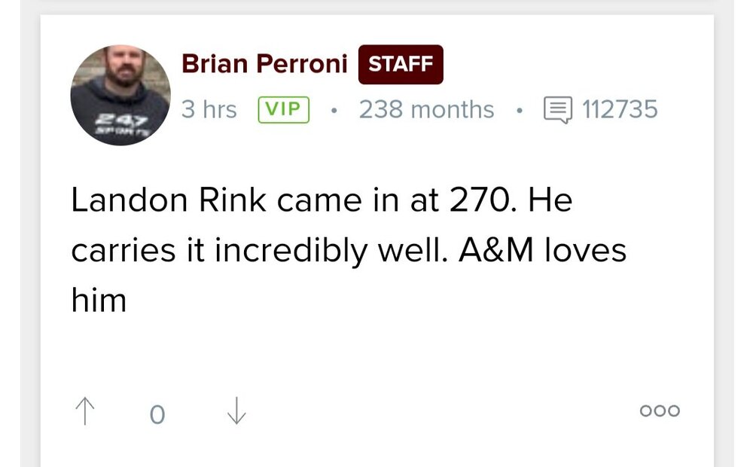
Task: Click the maroon STAFF badge
Action: coord(401,65)
